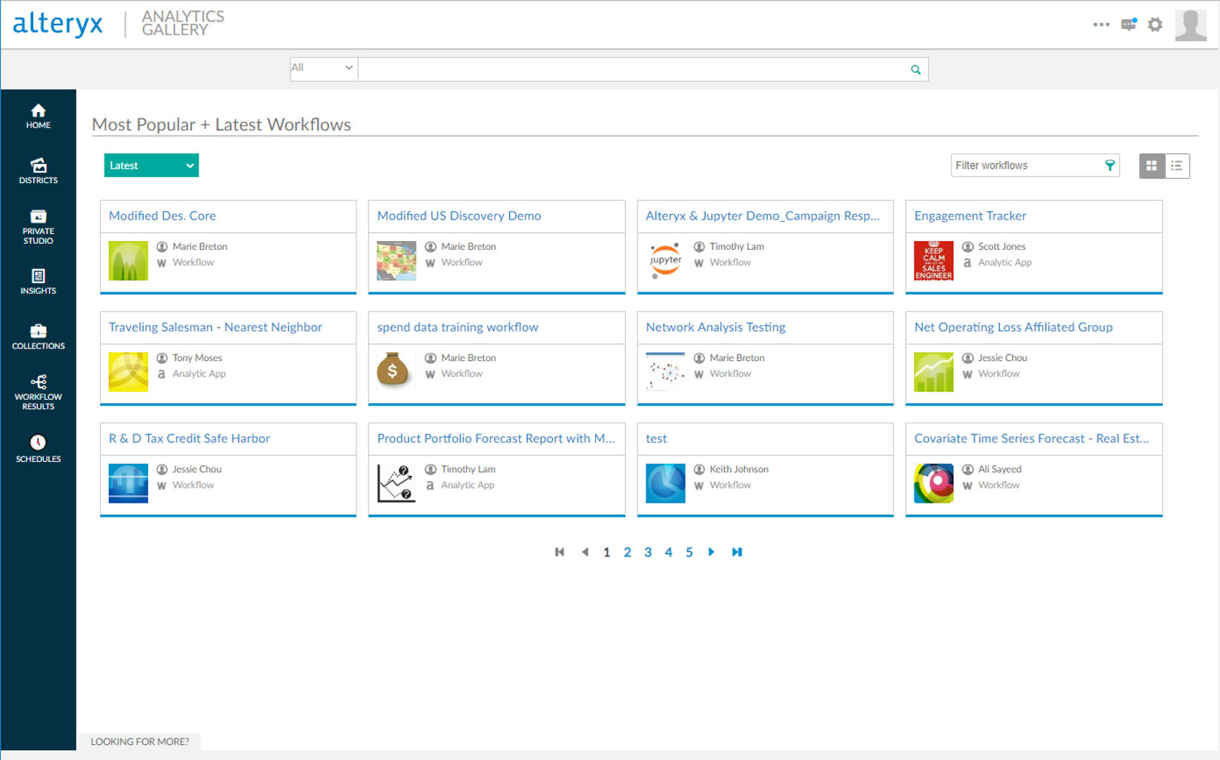Click the Network Analysis Testing thumbnail
Viewport: 1220px width, 760px height.
coord(666,372)
